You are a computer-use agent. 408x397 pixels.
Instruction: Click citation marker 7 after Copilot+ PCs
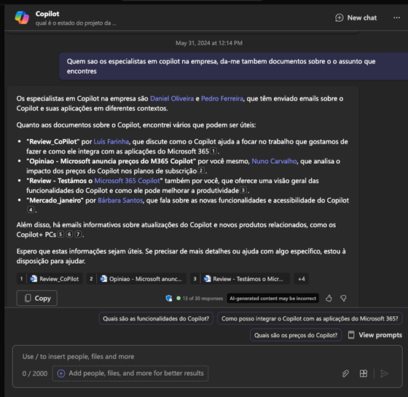click(x=78, y=234)
